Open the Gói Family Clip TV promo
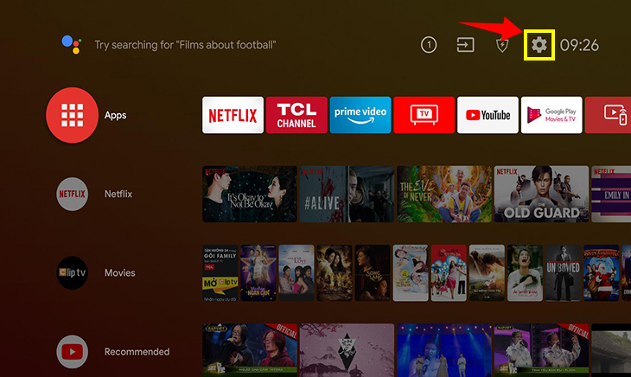This screenshot has height=377, width=631. click(220, 272)
